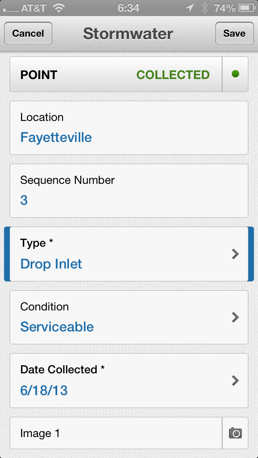This screenshot has height=458, width=258.
Task: Edit the Sequence Number field
Action: [x=24, y=200]
